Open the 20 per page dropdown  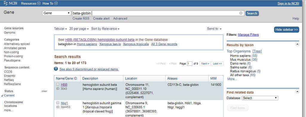coord(79,29)
